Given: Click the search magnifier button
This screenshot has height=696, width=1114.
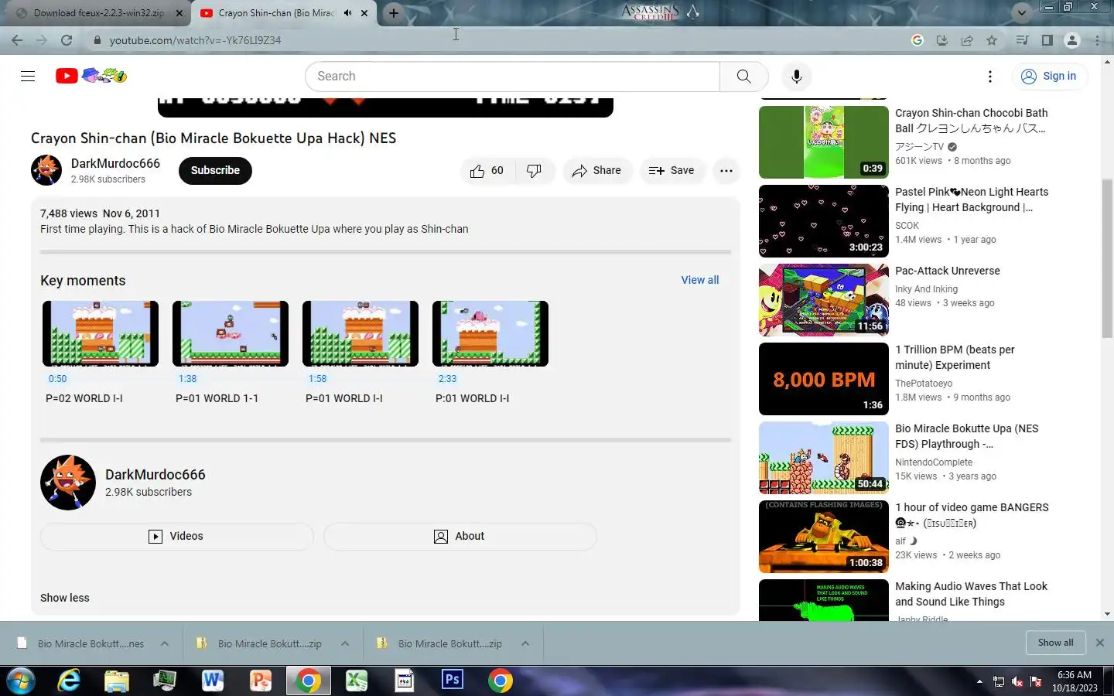Looking at the screenshot, I should tap(743, 76).
